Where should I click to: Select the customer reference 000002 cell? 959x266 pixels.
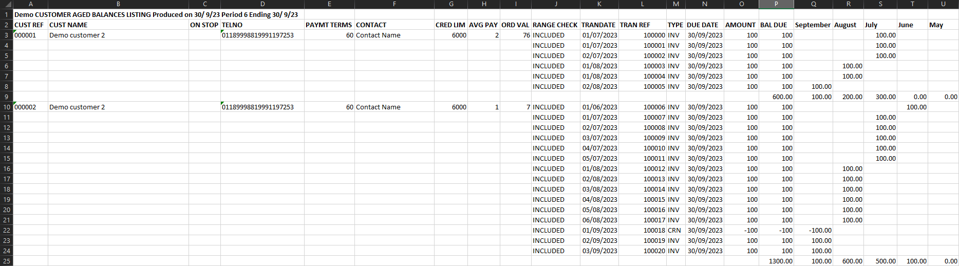click(26, 107)
